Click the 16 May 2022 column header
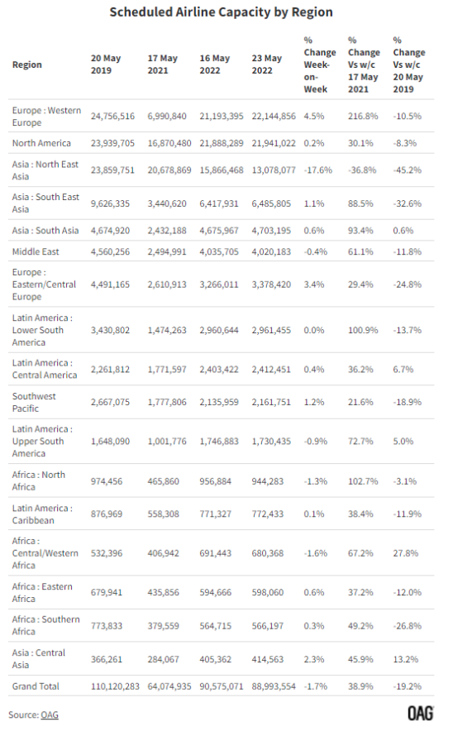Screen dimensions: 458x736 pyautogui.click(x=214, y=65)
